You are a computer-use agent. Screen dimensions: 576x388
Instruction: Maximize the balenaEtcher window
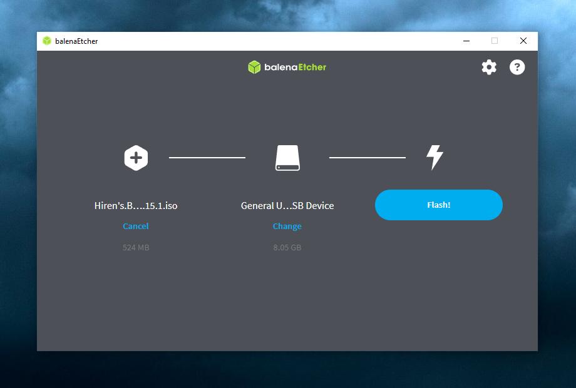(x=495, y=41)
